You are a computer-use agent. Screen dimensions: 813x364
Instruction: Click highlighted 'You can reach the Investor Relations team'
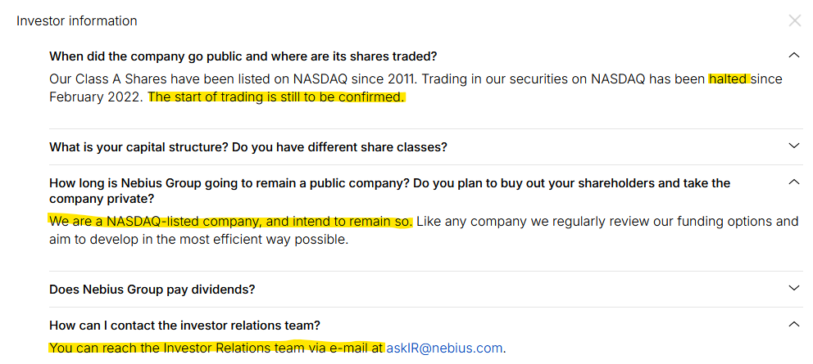coord(216,348)
